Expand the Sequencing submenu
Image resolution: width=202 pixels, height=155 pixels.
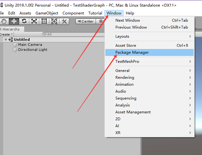(x=150, y=98)
